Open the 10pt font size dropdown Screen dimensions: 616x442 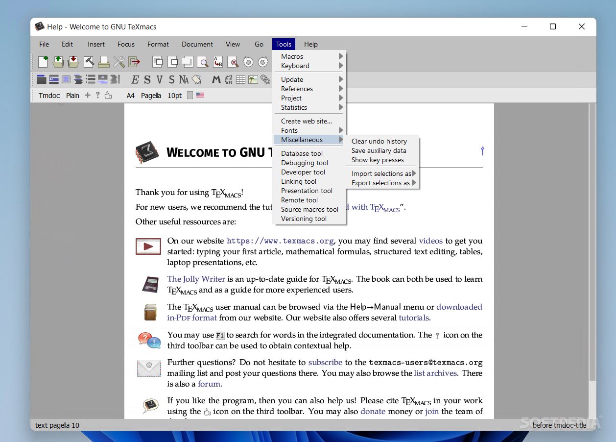pyautogui.click(x=175, y=96)
